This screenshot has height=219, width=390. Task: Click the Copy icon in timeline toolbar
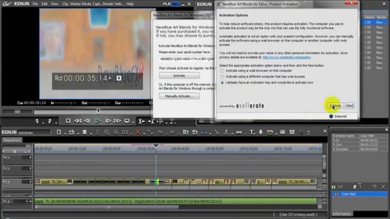[x=107, y=132]
